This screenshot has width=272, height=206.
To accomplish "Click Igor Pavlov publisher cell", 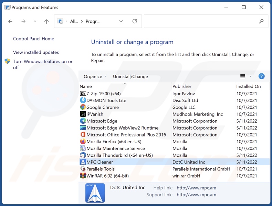I will pyautogui.click(x=184, y=94).
